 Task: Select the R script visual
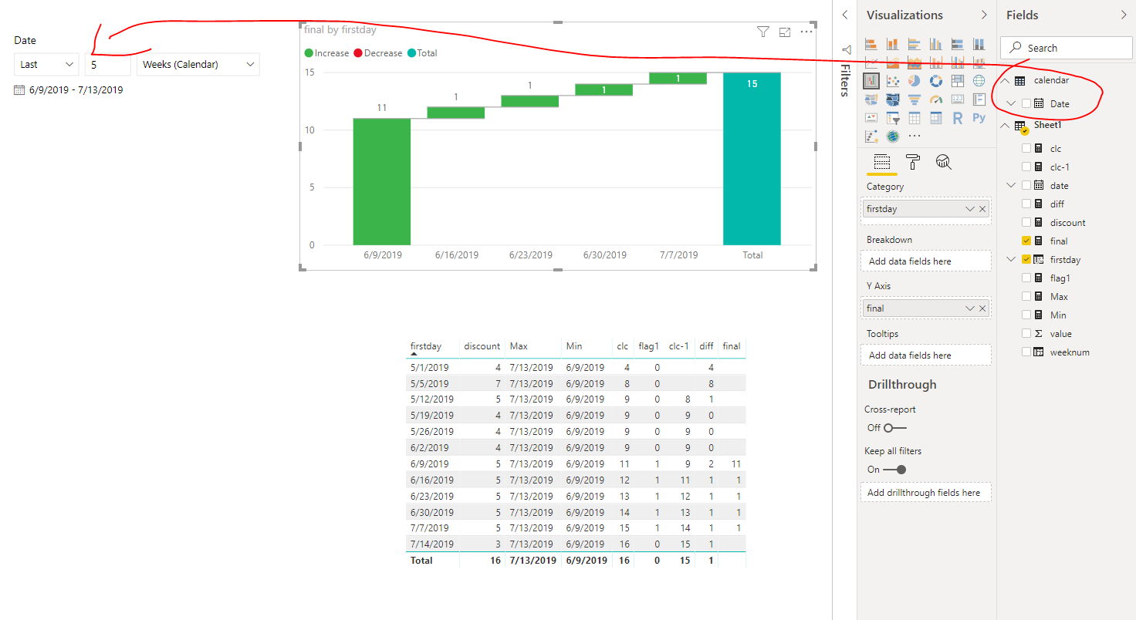pyautogui.click(x=958, y=118)
